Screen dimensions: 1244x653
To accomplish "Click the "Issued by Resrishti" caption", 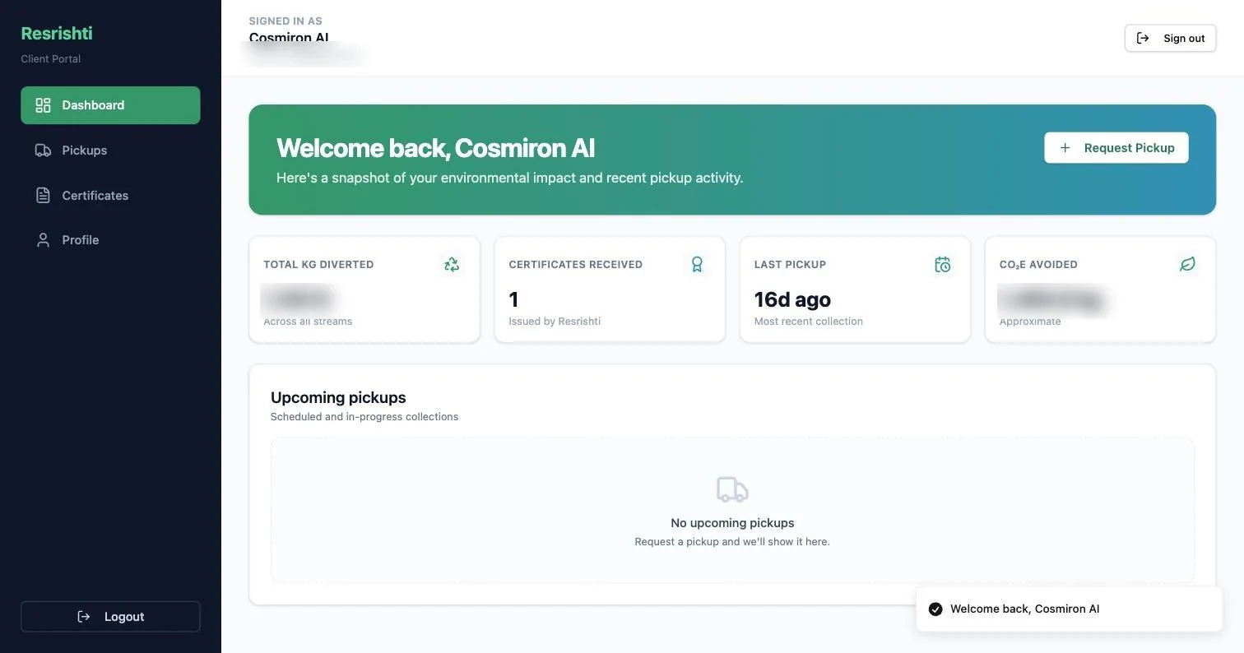I will pos(555,322).
